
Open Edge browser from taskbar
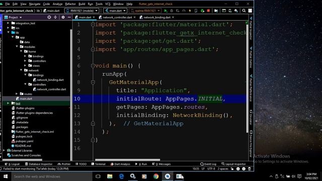(121, 176)
